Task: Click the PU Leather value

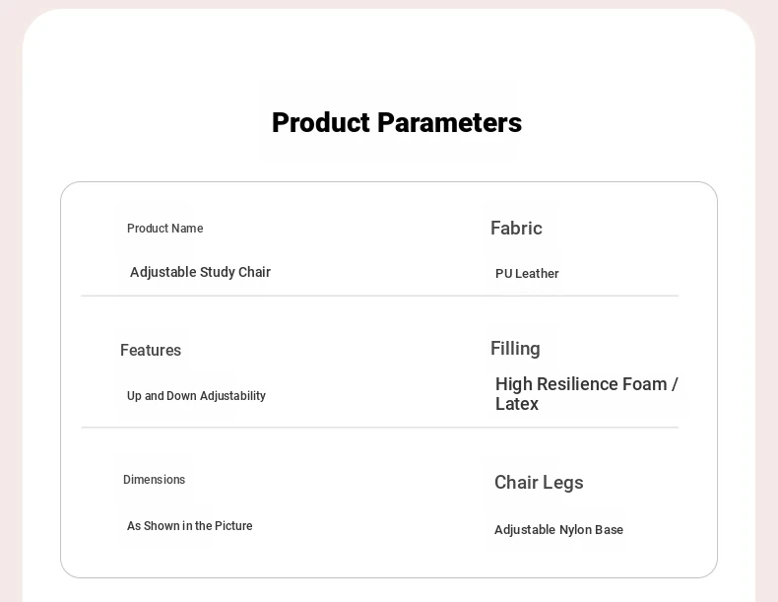Action: (527, 274)
